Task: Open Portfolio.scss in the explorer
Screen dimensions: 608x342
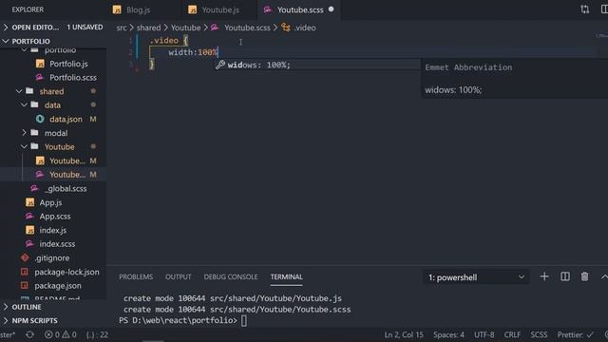Action: 73,78
